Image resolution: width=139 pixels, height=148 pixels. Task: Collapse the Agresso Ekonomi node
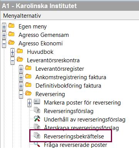pos(4,44)
